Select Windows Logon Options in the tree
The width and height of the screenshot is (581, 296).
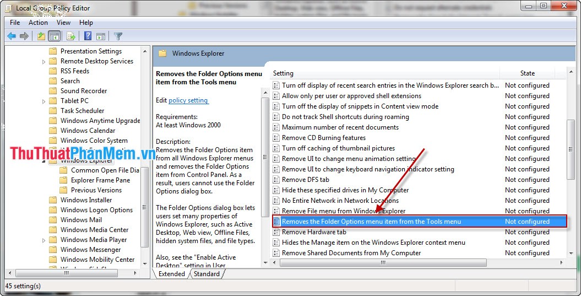96,210
